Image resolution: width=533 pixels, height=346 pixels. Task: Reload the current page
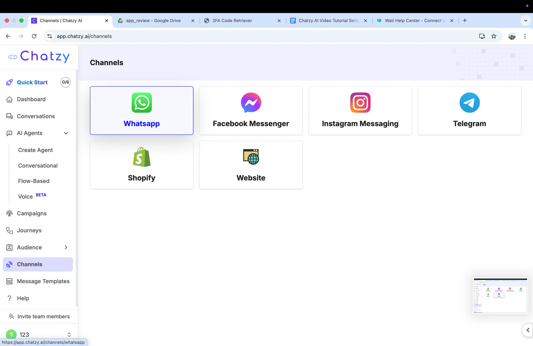point(34,36)
